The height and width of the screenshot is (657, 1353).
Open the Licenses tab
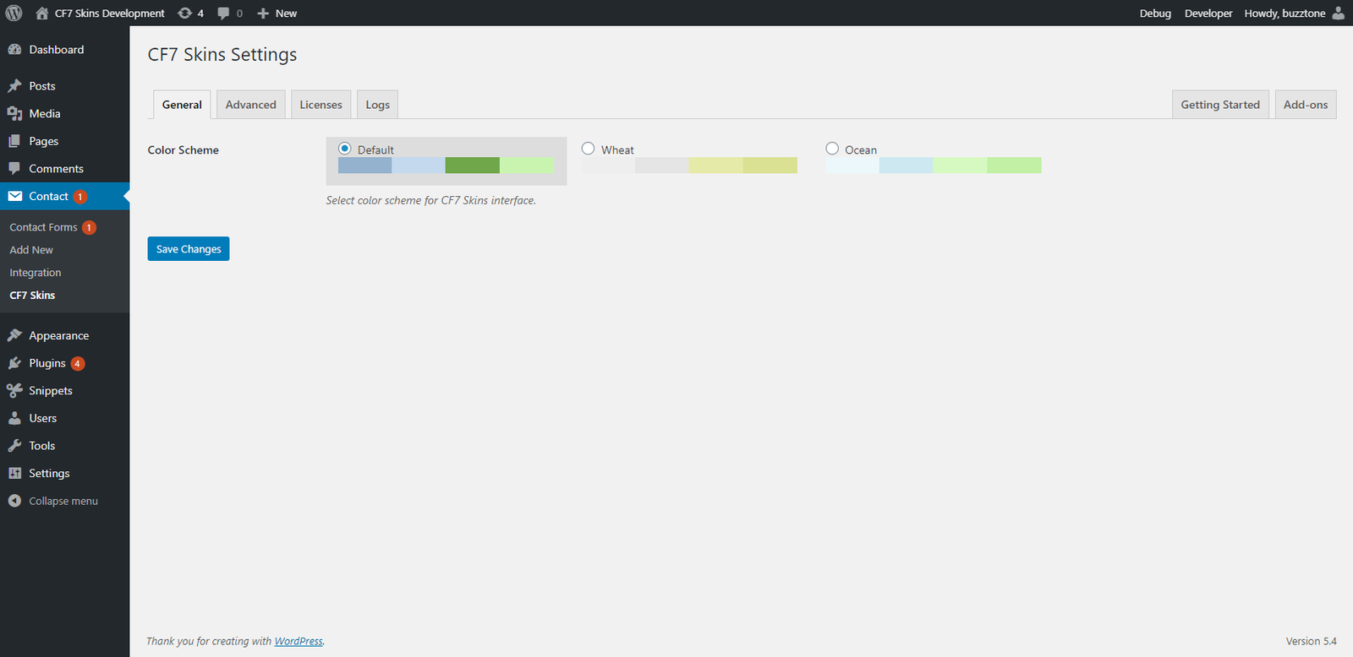(320, 105)
